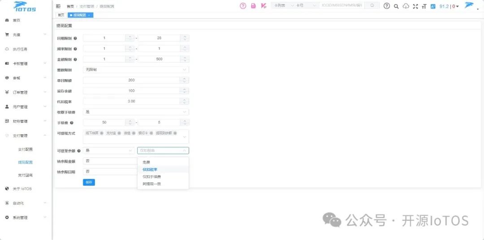Remove the 银行卡 tag via its x icon
The height and width of the screenshot is (240, 484).
click(151, 133)
